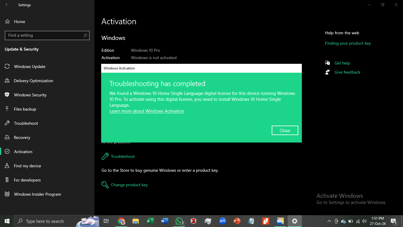This screenshot has width=403, height=227.
Task: Open the Windows Start menu
Action: [x=7, y=221]
